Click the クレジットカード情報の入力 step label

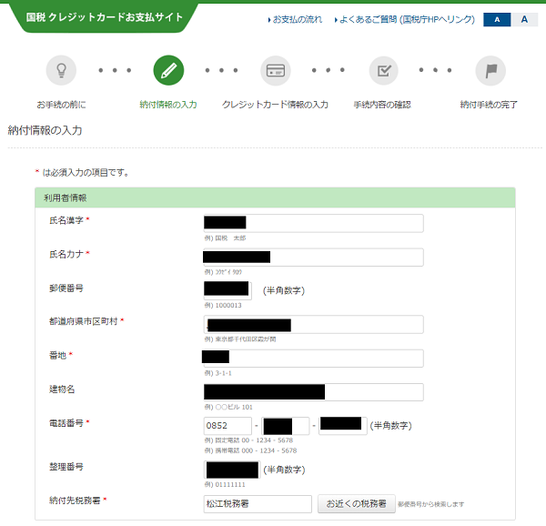[275, 105]
